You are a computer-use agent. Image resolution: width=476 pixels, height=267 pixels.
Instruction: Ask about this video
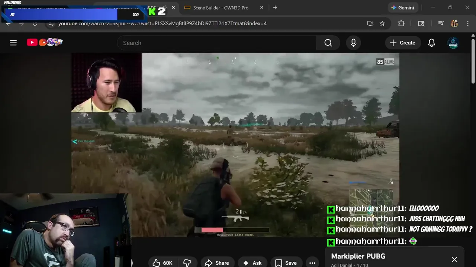[252, 263]
